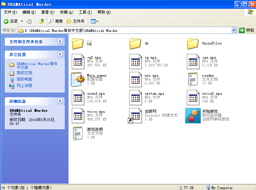Click the 我的文档 sidebar icon
This screenshot has height=190, width=256.
tap(11, 73)
